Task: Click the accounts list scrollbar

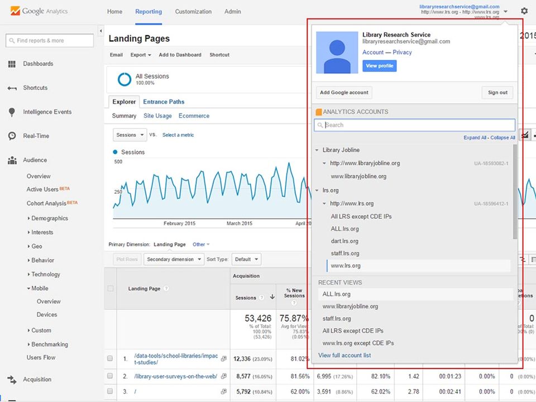Action: [515, 192]
